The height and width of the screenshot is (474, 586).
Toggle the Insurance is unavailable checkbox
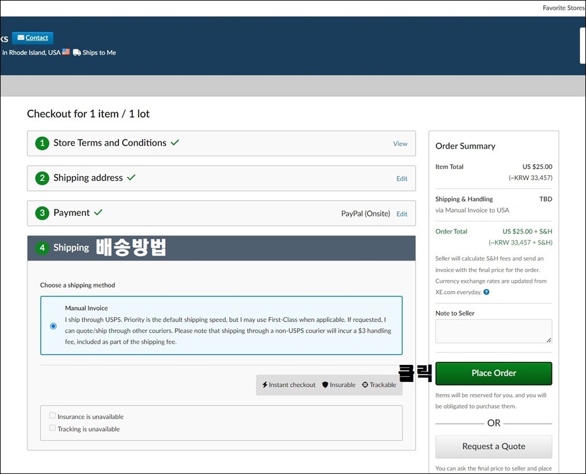click(52, 415)
